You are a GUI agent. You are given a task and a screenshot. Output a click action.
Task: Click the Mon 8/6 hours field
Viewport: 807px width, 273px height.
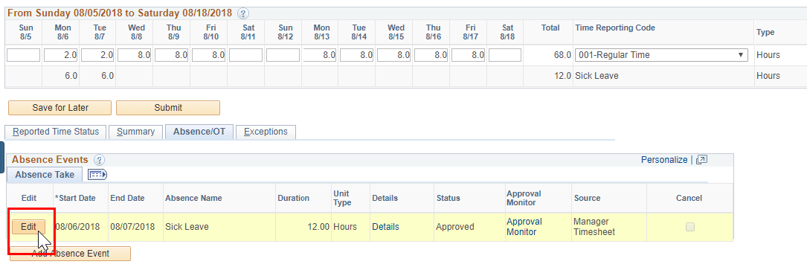(x=60, y=54)
